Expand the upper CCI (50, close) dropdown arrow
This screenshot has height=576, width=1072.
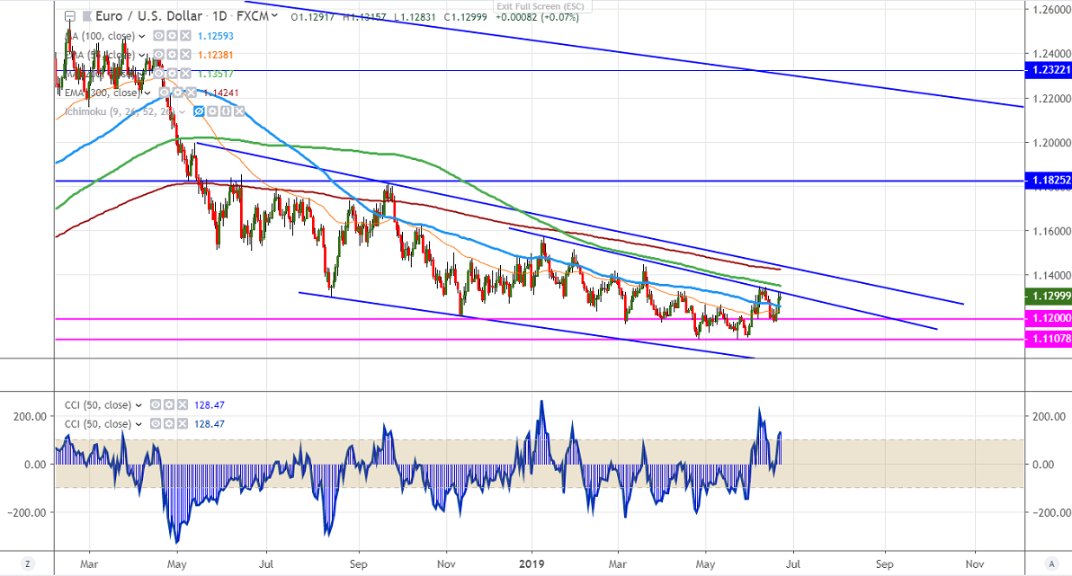138,406
